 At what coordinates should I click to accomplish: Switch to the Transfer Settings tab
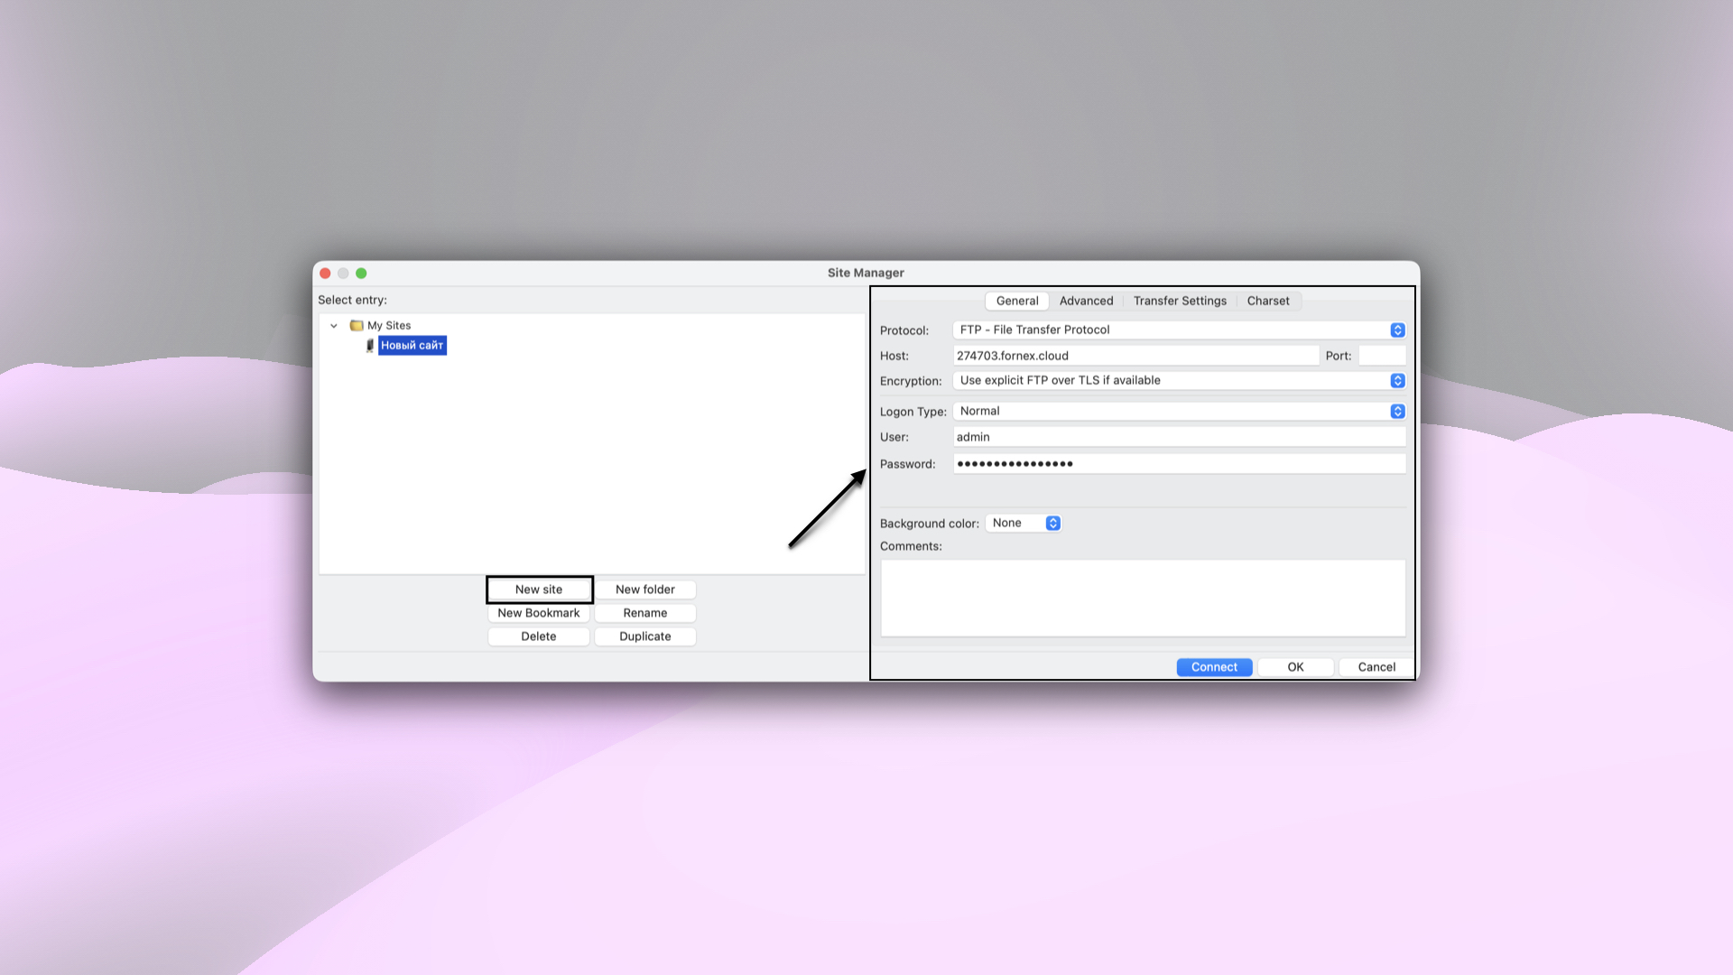coord(1179,301)
